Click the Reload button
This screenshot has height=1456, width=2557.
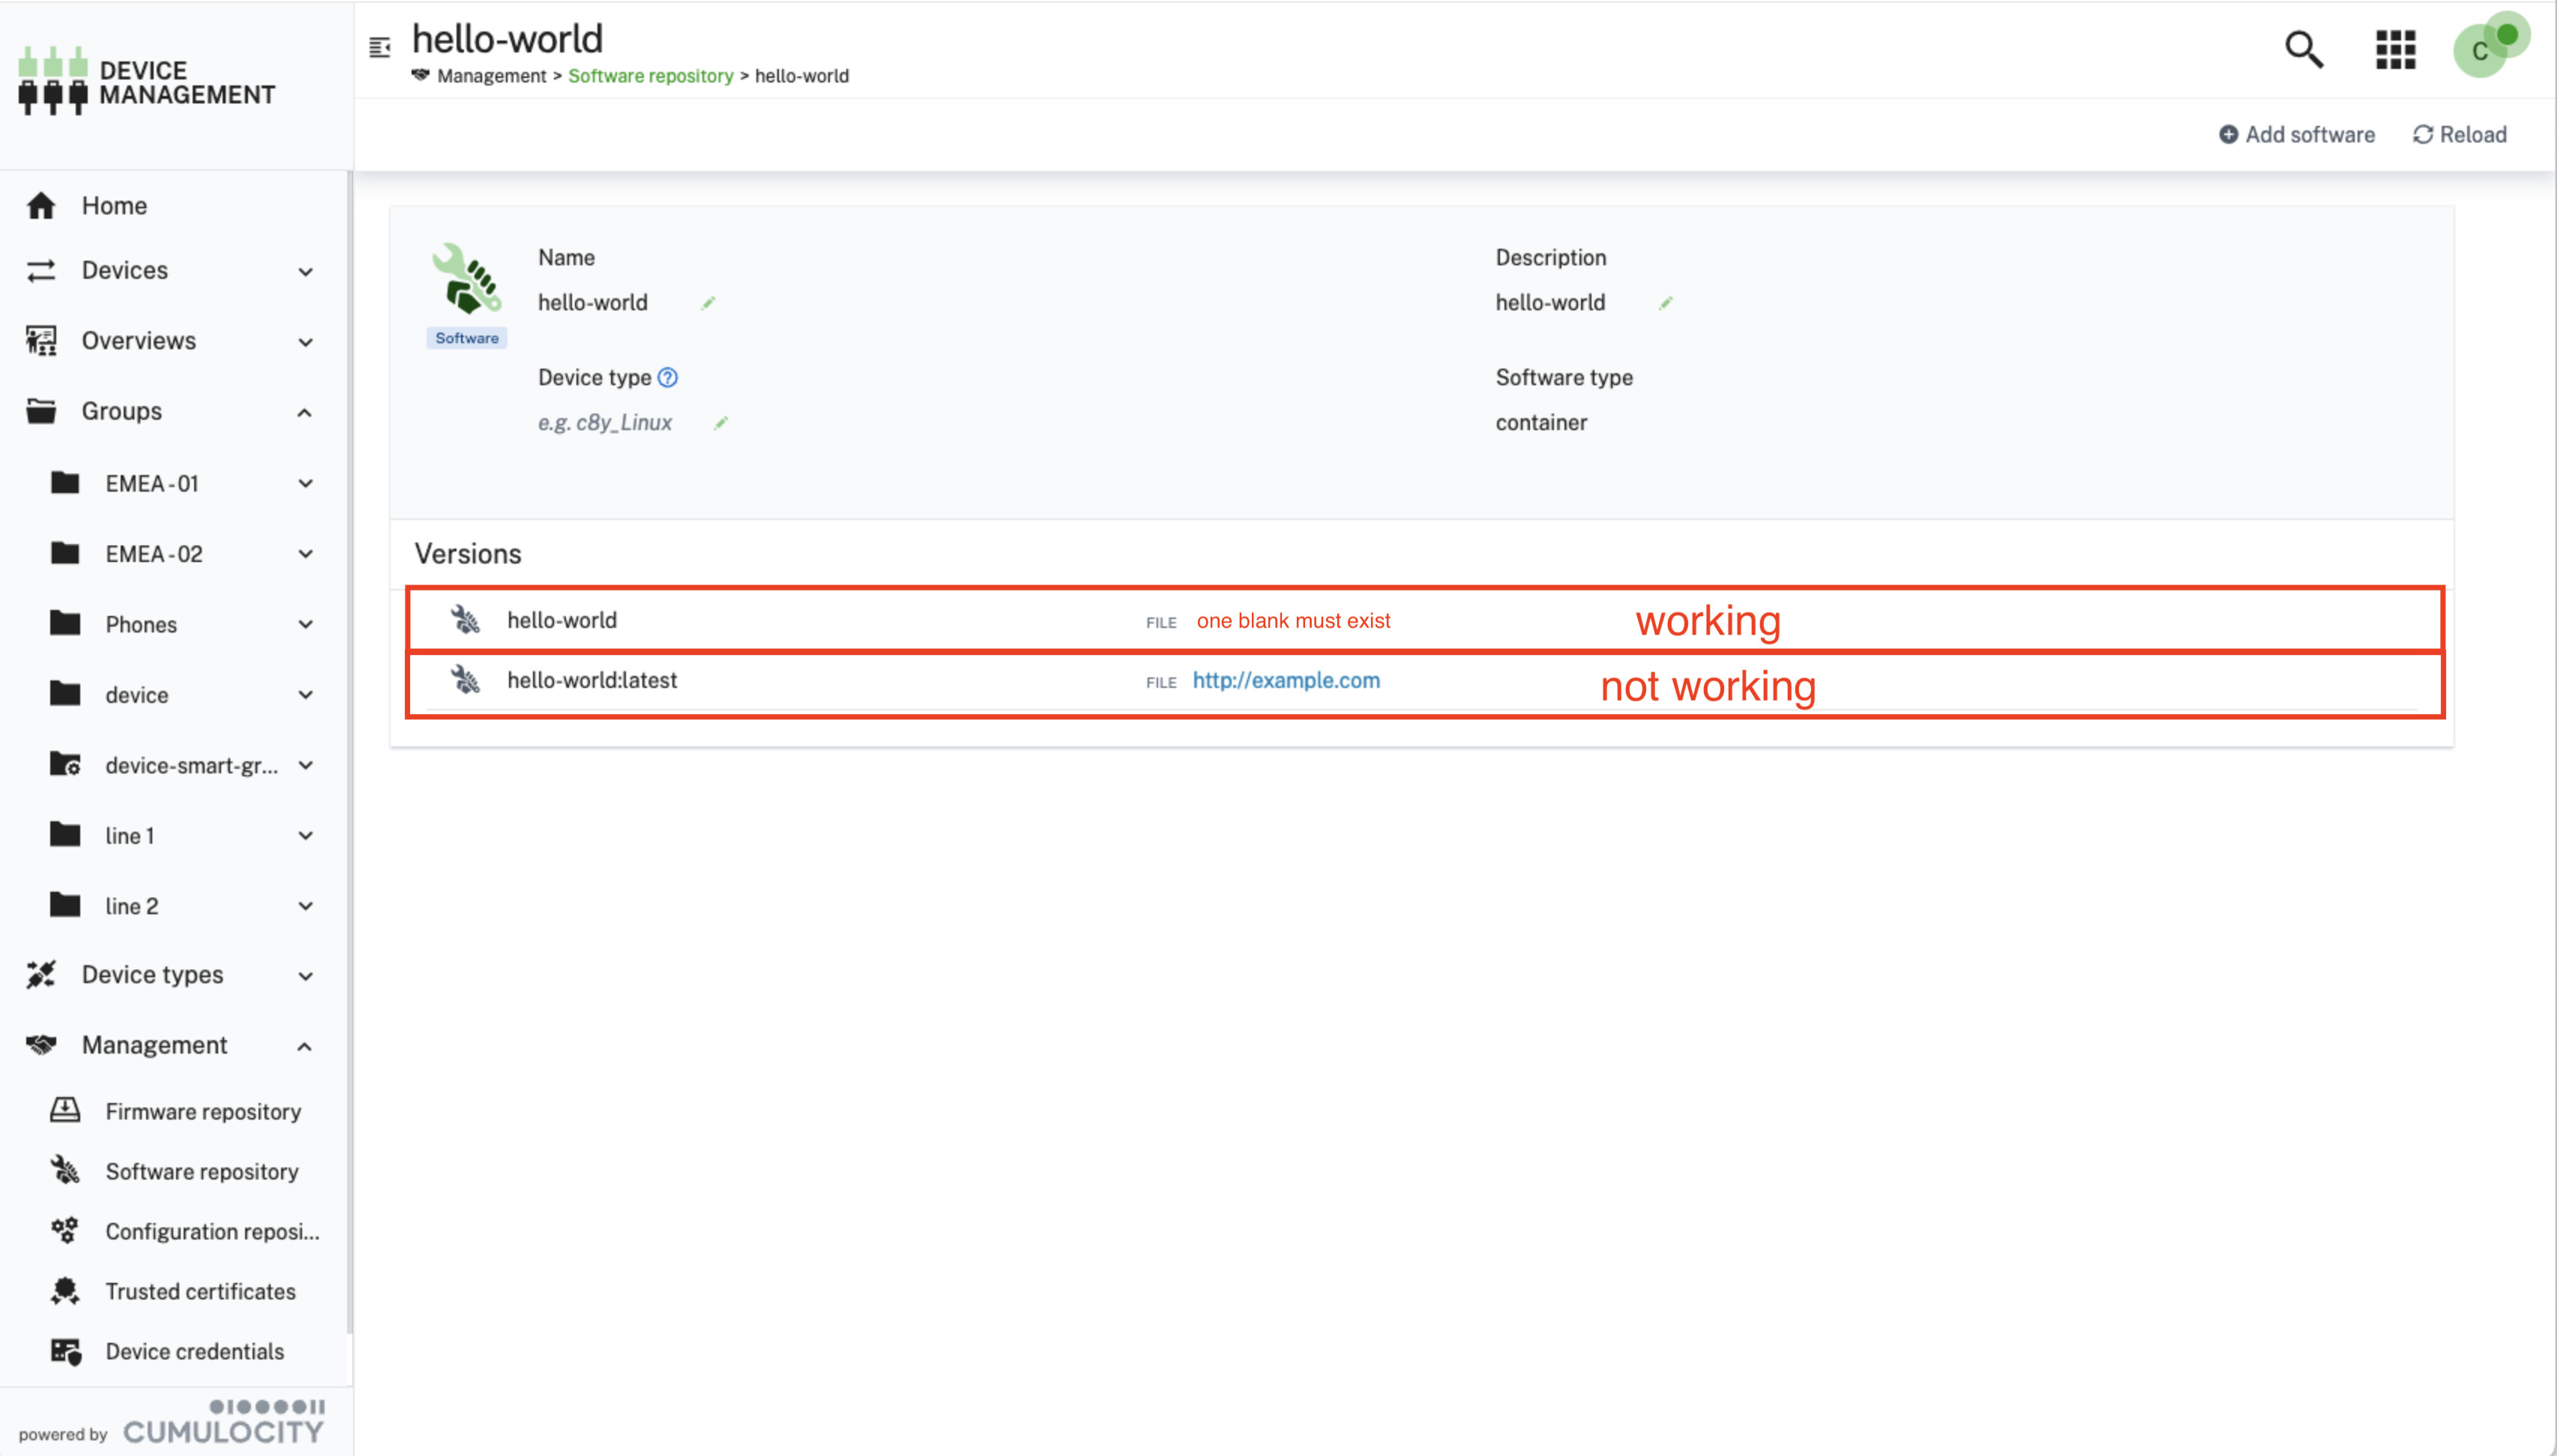tap(2460, 134)
